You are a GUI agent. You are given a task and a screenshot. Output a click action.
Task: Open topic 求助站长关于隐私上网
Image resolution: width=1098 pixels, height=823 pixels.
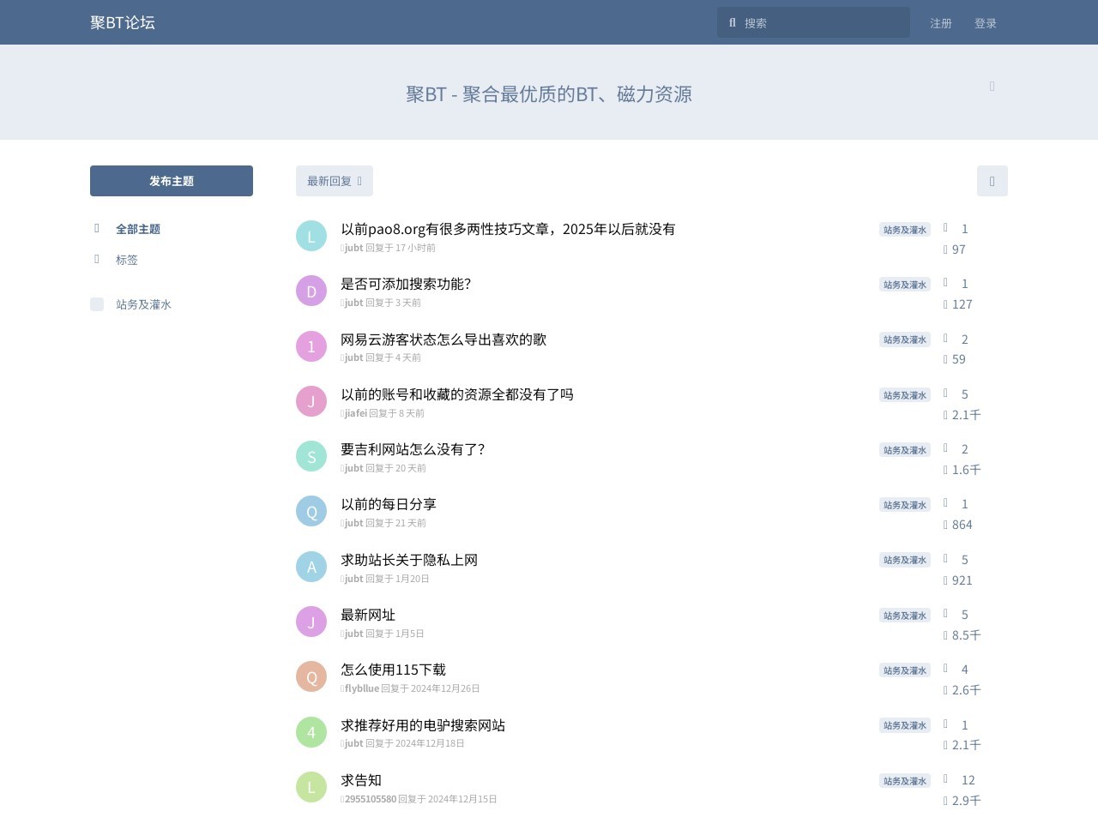tap(409, 560)
